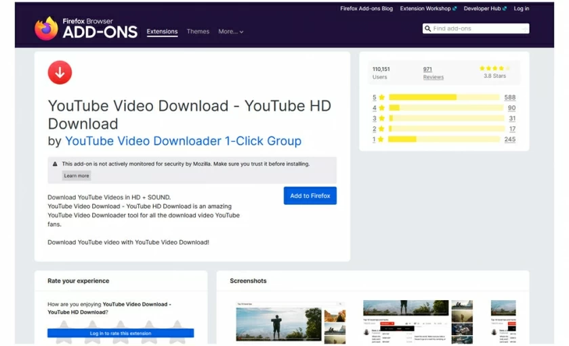569x346 pixels.
Task: Open YouTube Video Downloader 1-Click Group author link
Action: pyautogui.click(x=184, y=141)
